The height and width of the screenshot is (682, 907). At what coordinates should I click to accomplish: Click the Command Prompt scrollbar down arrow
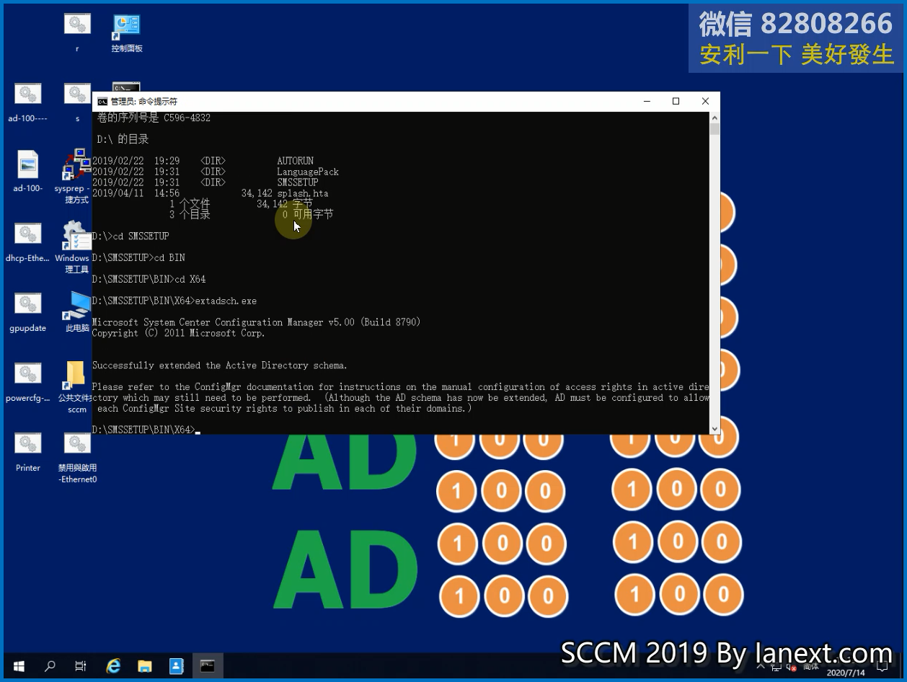(x=714, y=429)
